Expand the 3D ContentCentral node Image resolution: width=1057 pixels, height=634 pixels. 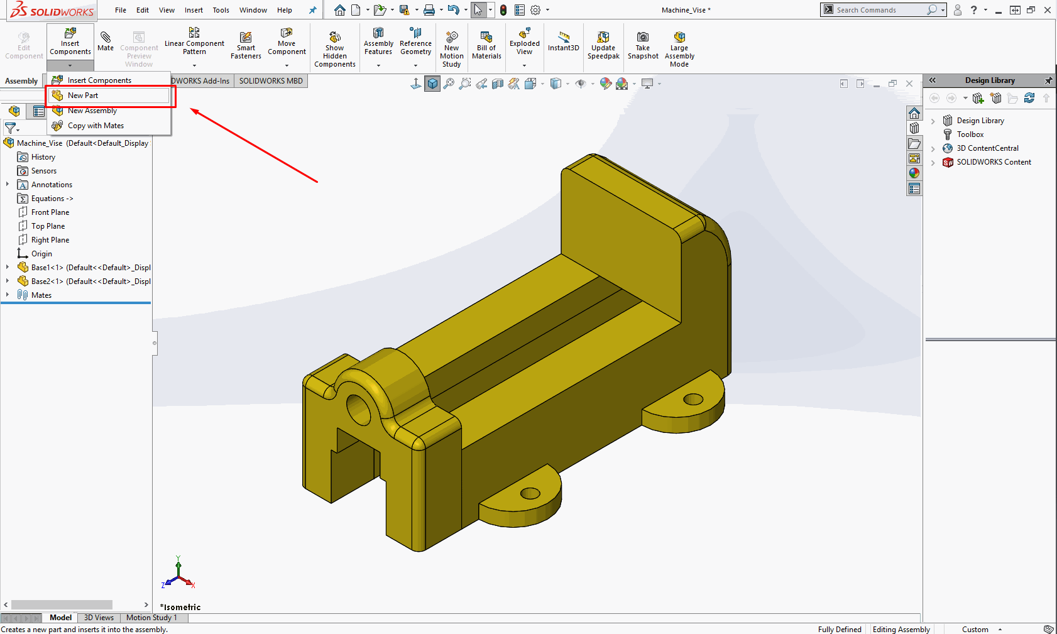pos(933,149)
